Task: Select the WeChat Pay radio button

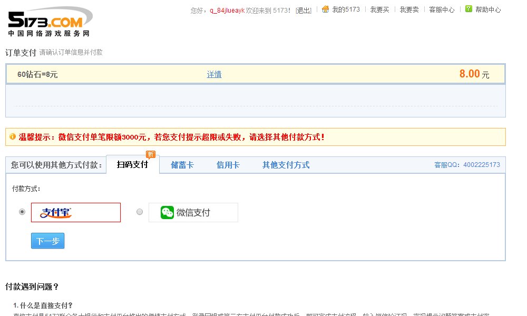Action: [x=140, y=212]
